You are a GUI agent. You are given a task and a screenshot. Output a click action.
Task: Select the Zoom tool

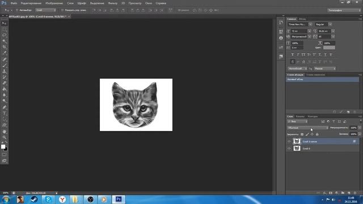[x=4, y=138]
